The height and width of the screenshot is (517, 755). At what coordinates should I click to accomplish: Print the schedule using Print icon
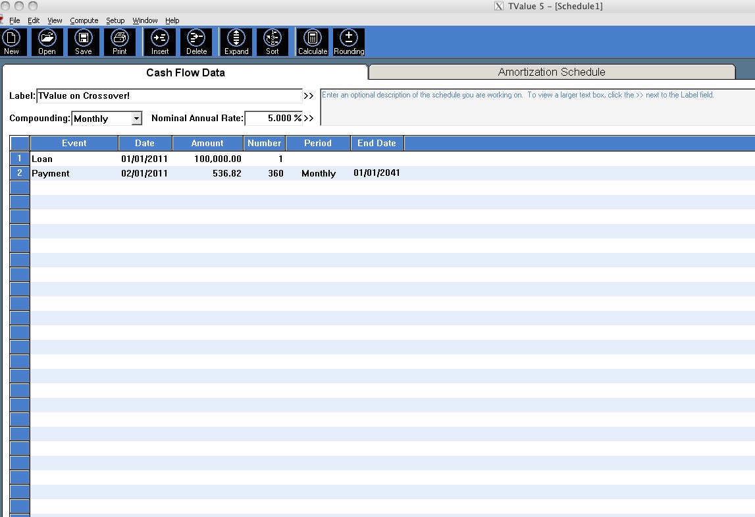[x=119, y=42]
